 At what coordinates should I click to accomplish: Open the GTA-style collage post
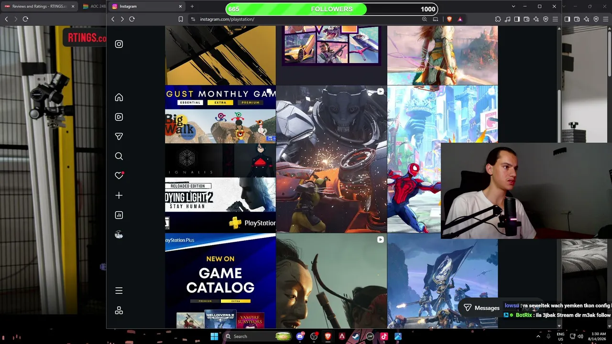click(331, 55)
